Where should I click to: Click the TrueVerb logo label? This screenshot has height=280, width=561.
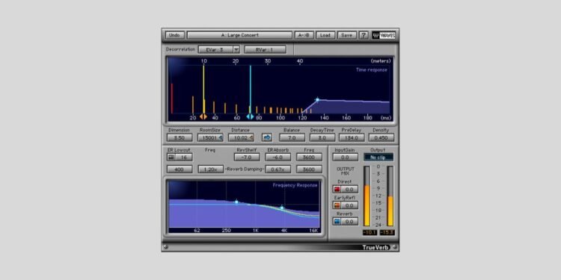[375, 247]
